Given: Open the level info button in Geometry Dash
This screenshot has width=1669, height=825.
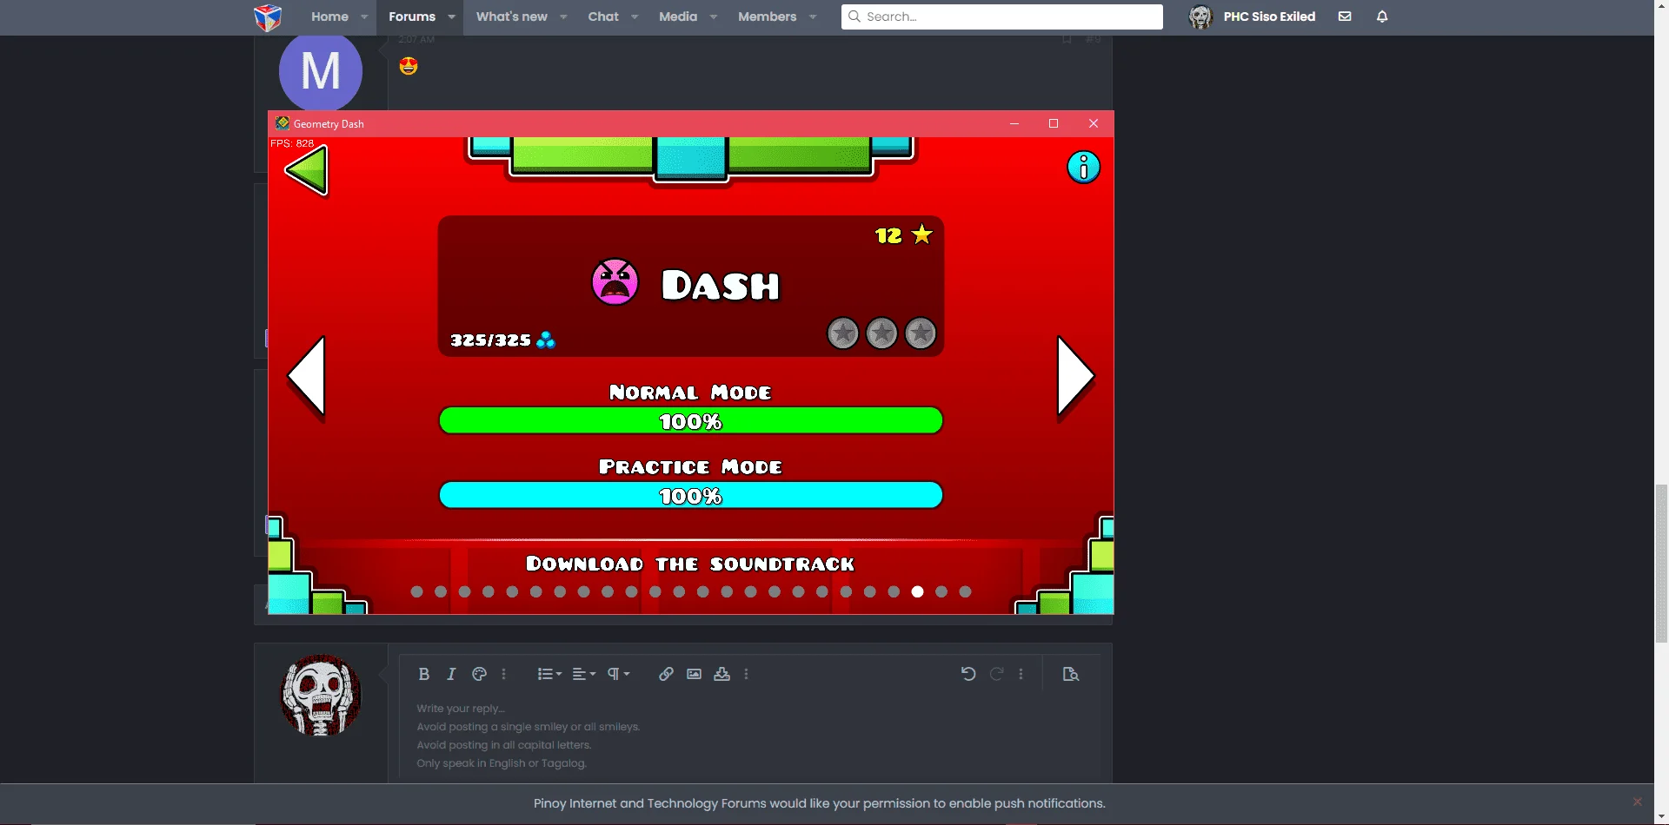Looking at the screenshot, I should click(1083, 167).
